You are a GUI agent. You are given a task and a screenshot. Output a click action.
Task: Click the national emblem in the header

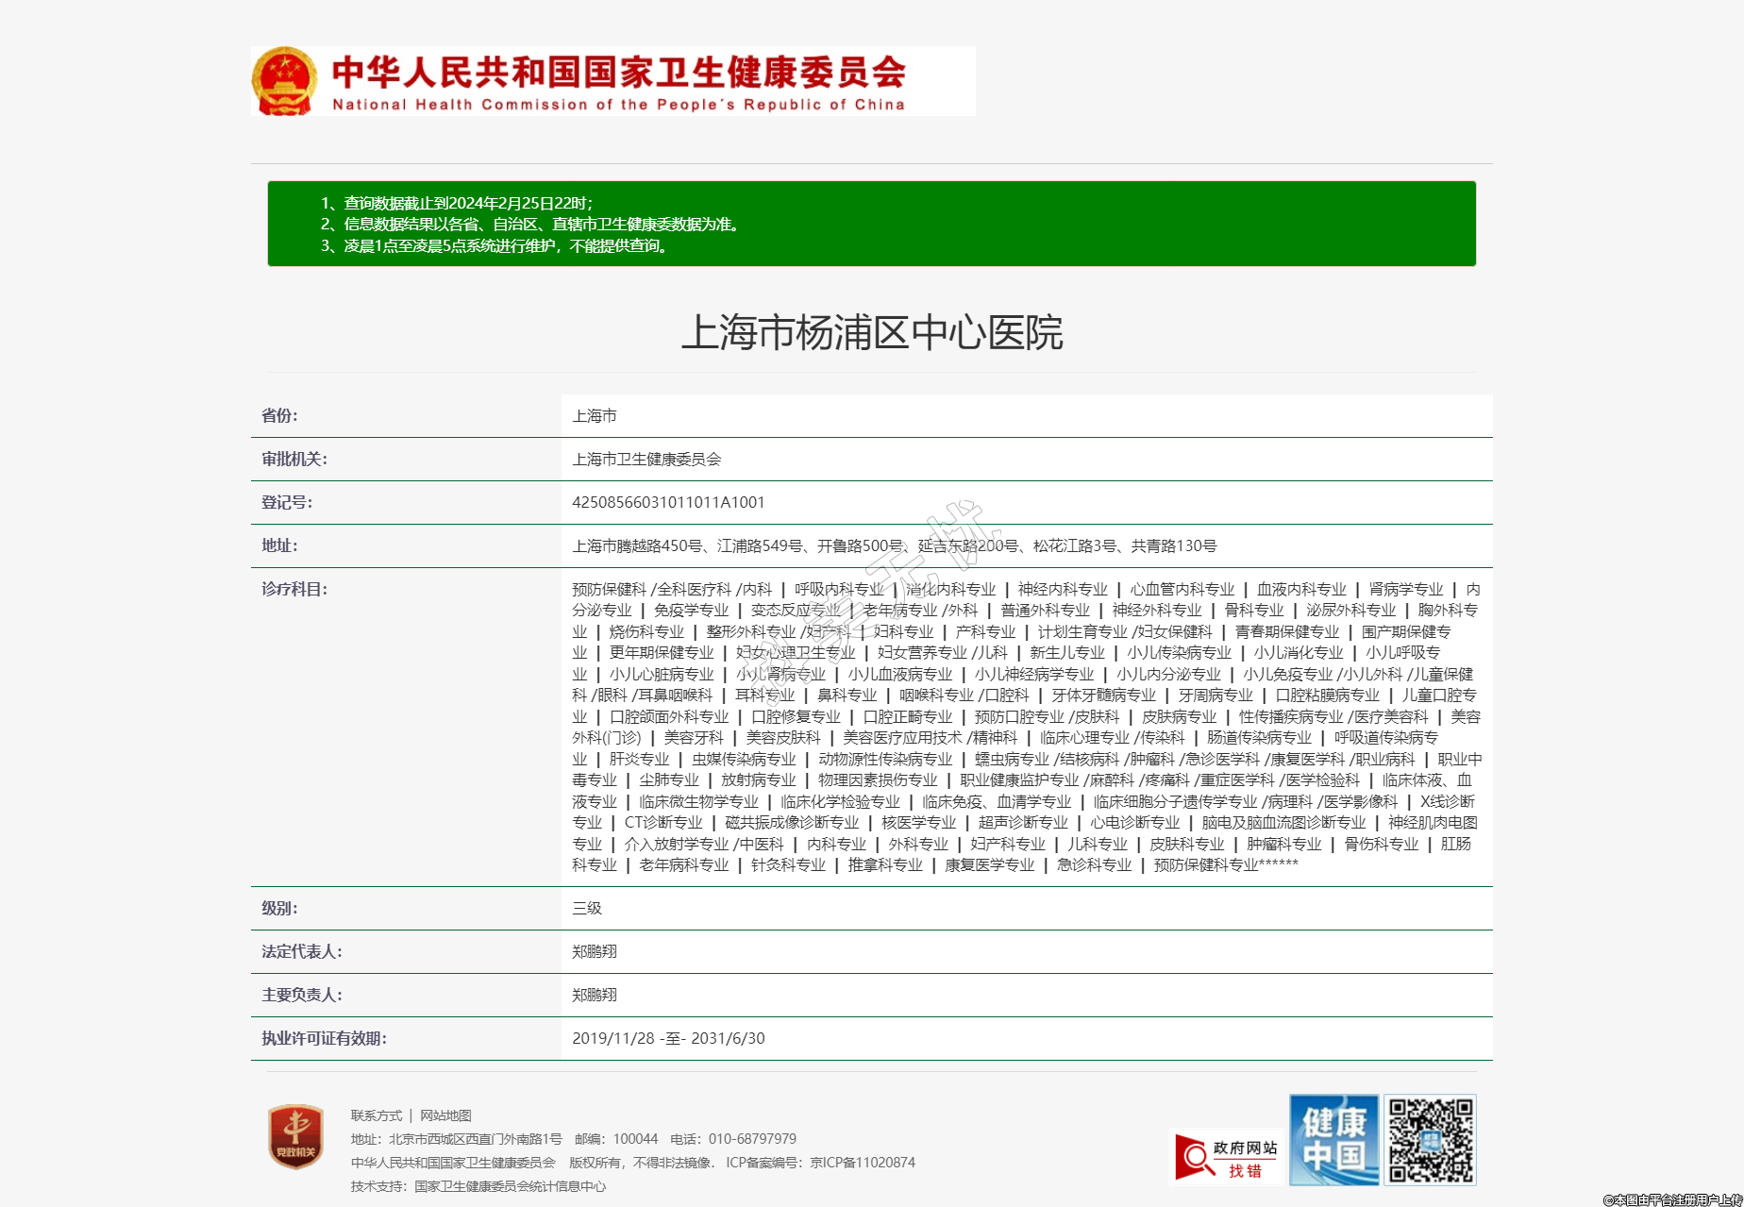[x=284, y=81]
